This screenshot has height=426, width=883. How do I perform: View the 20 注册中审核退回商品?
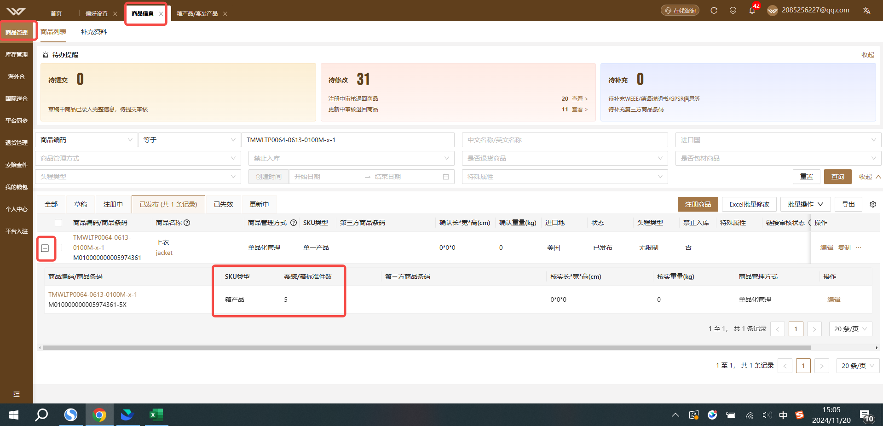point(580,99)
